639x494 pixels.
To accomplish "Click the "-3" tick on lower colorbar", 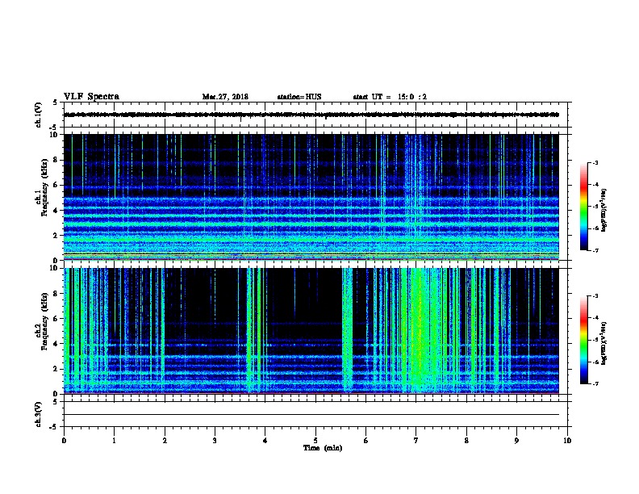I will pyautogui.click(x=595, y=296).
